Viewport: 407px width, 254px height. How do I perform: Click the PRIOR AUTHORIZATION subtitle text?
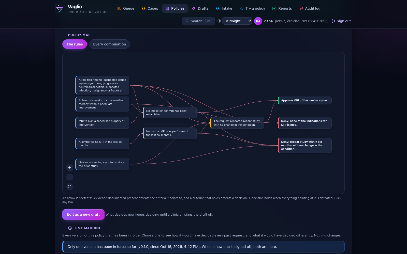point(88,12)
